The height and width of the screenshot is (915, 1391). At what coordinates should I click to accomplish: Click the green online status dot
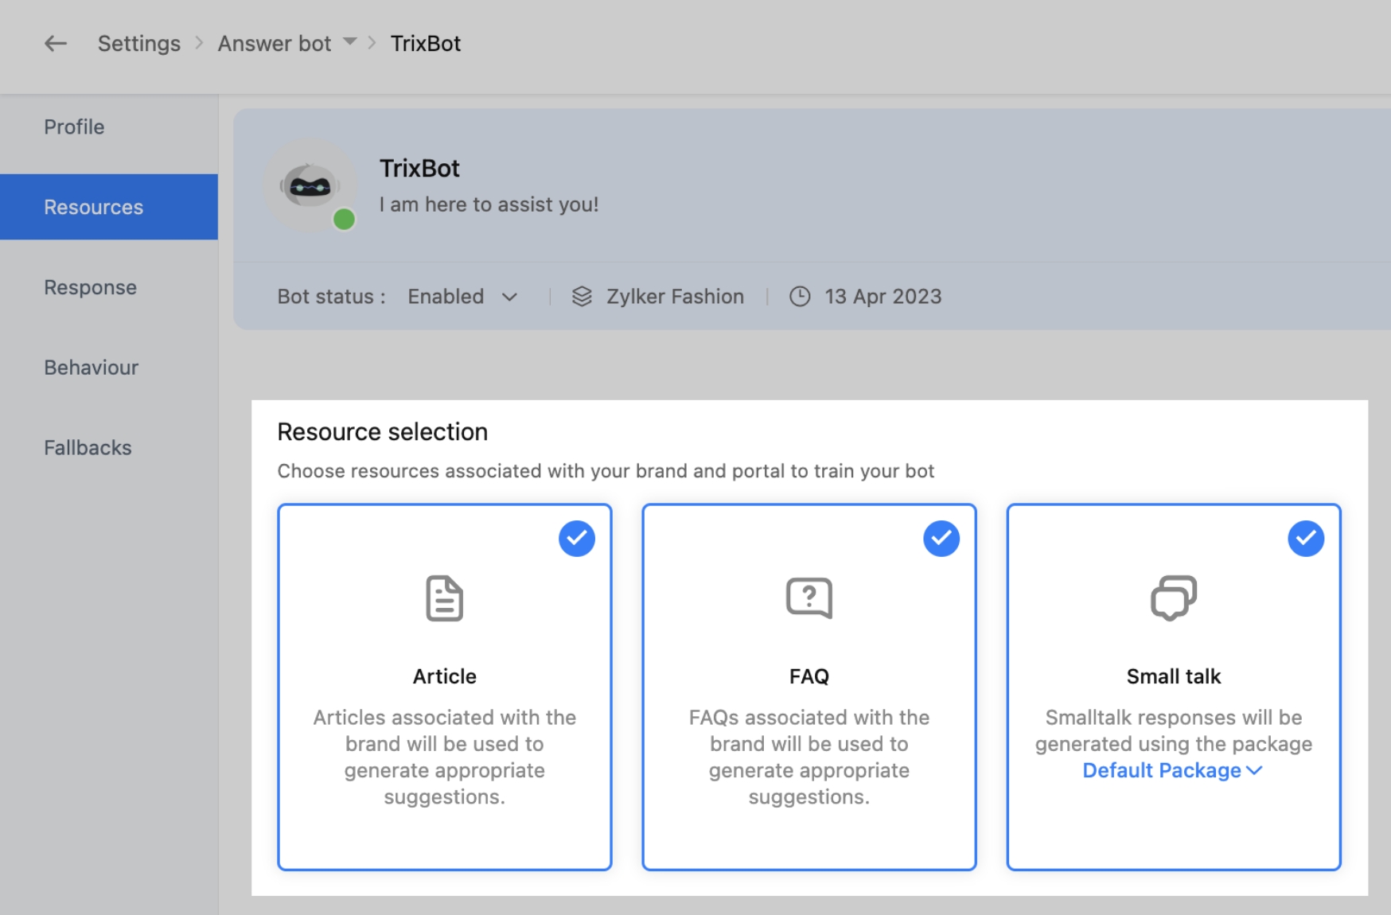[344, 219]
